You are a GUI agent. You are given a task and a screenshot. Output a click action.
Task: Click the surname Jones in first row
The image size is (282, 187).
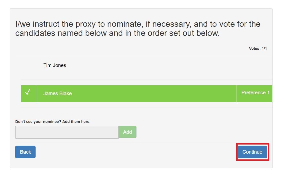(x=60, y=65)
